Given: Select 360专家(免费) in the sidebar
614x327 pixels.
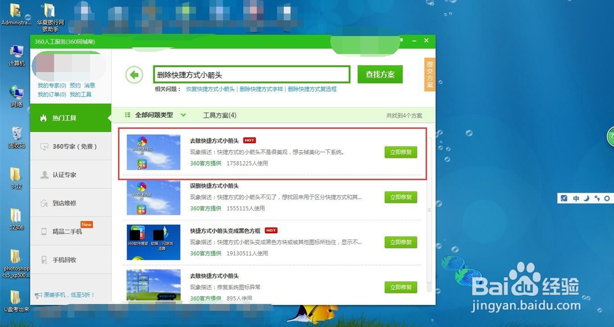Looking at the screenshot, I should click(71, 146).
